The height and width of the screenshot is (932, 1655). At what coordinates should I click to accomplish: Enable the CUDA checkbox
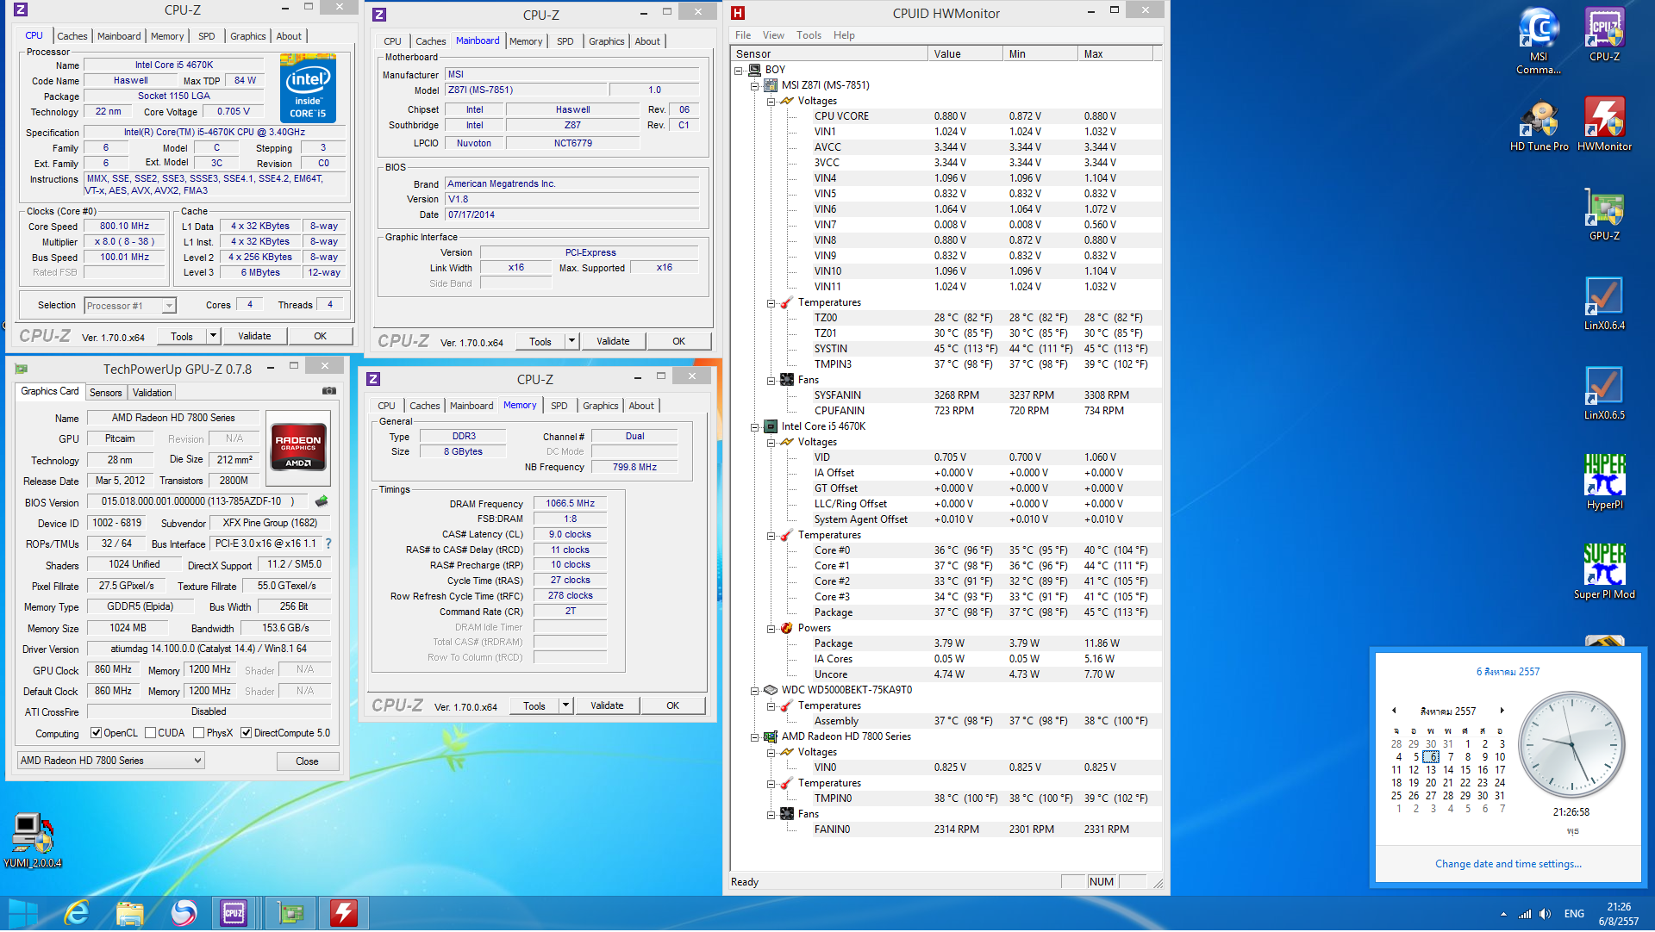(151, 734)
